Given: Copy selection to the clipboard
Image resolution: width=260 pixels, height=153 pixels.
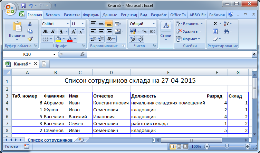Looking at the screenshot, I should coord(30,31).
